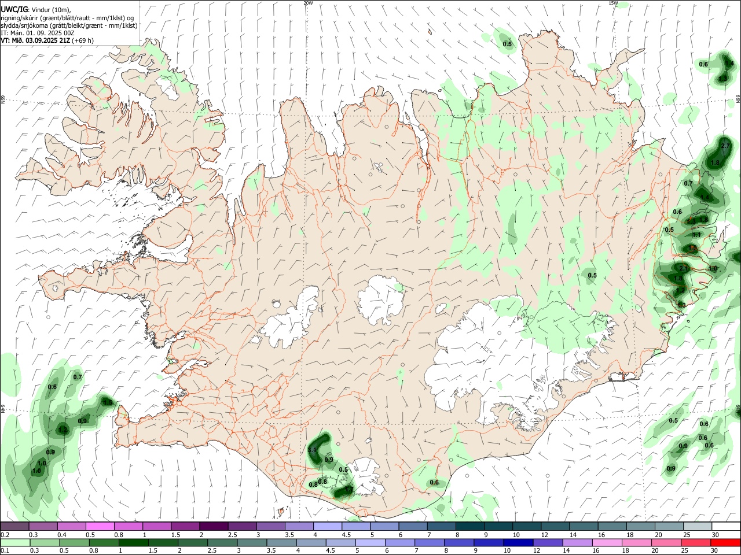The image size is (741, 555).
Task: Click the 'rigning/skúrir' legend description line
Action: (67, 18)
